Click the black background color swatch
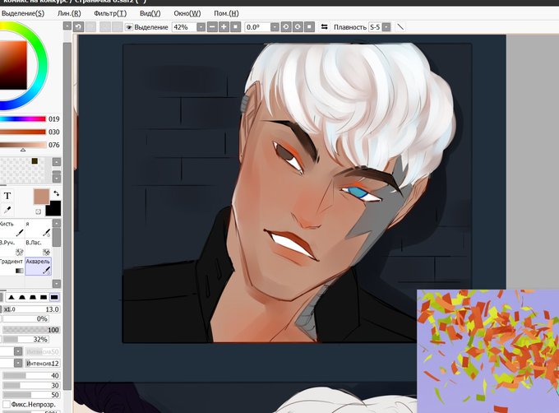The image size is (559, 413). click(x=54, y=209)
